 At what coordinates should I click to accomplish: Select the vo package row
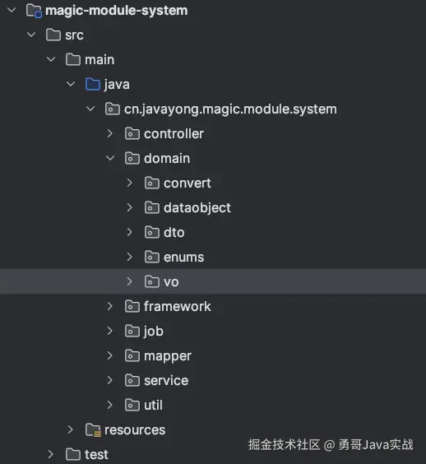pyautogui.click(x=213, y=281)
